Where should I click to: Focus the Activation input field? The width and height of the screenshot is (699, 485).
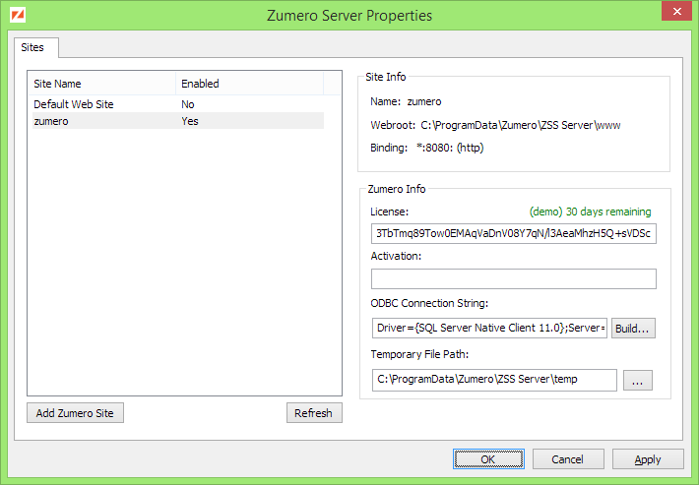(x=513, y=279)
